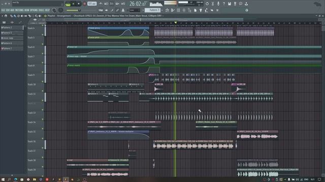Select the playlist Slip tool
This screenshot has width=325, height=182.
pos(26,16)
